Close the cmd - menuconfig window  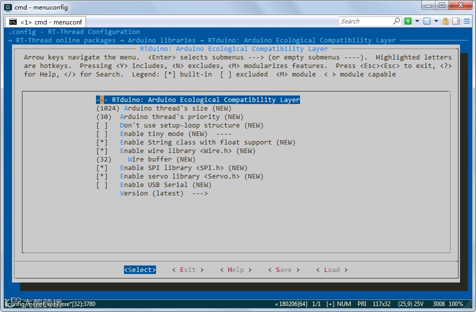click(461, 5)
